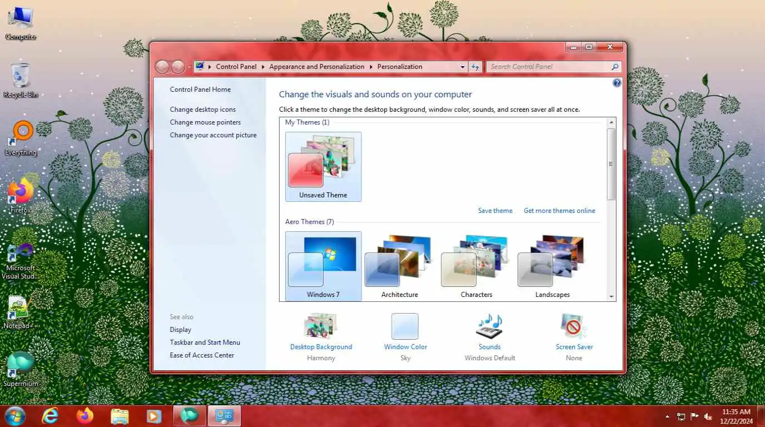Open the Notepad++ desktop shortcut
Viewport: 765px width, 427px height.
pyautogui.click(x=21, y=312)
